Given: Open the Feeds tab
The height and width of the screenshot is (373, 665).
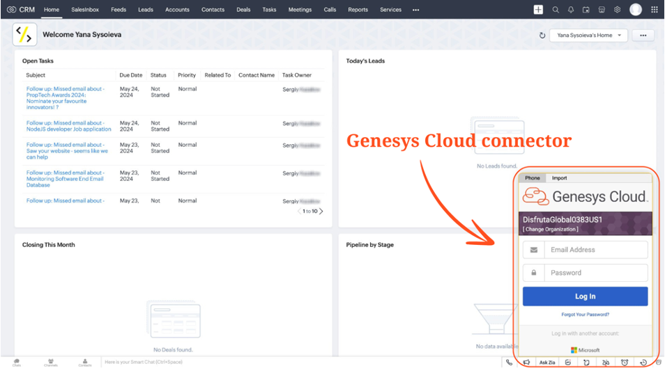Looking at the screenshot, I should [x=119, y=9].
